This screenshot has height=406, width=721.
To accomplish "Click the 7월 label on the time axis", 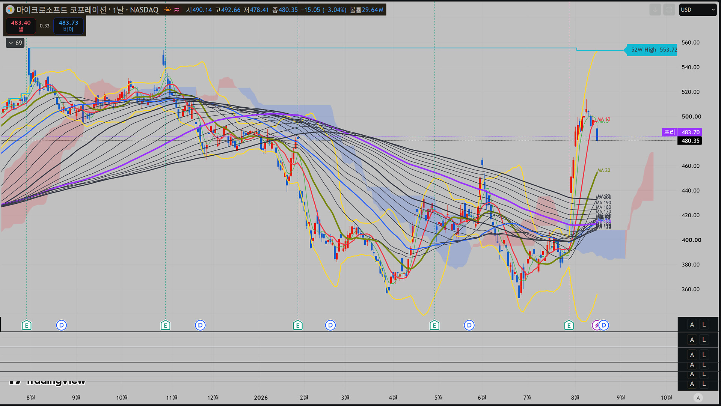I will 527,398.
